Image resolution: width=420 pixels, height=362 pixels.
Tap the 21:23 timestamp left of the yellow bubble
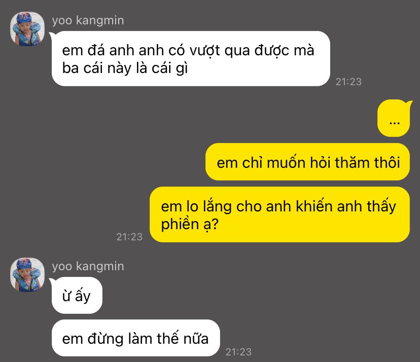(x=129, y=237)
